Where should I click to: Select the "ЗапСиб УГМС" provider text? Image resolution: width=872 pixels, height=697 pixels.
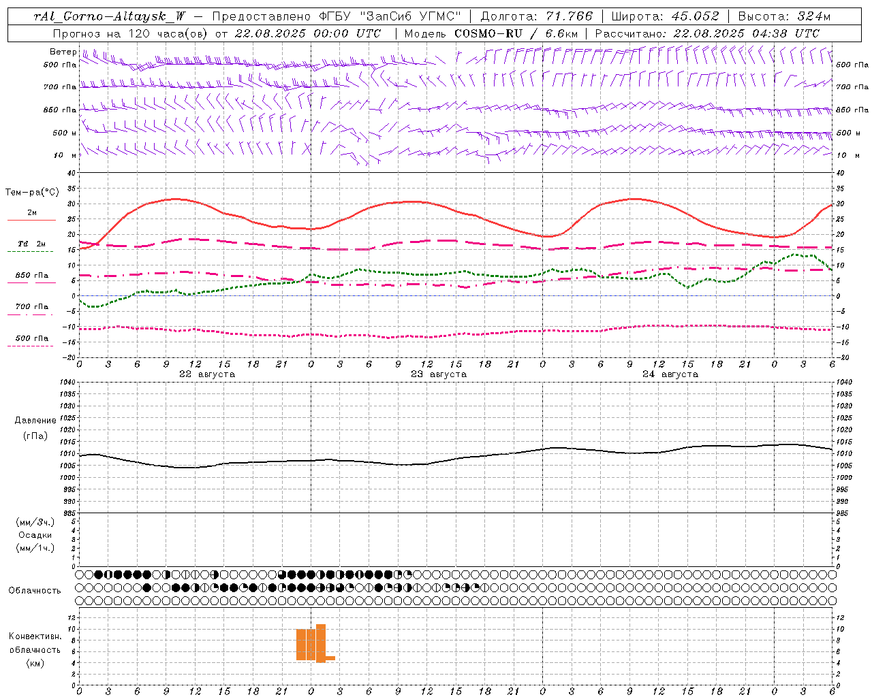point(409,16)
